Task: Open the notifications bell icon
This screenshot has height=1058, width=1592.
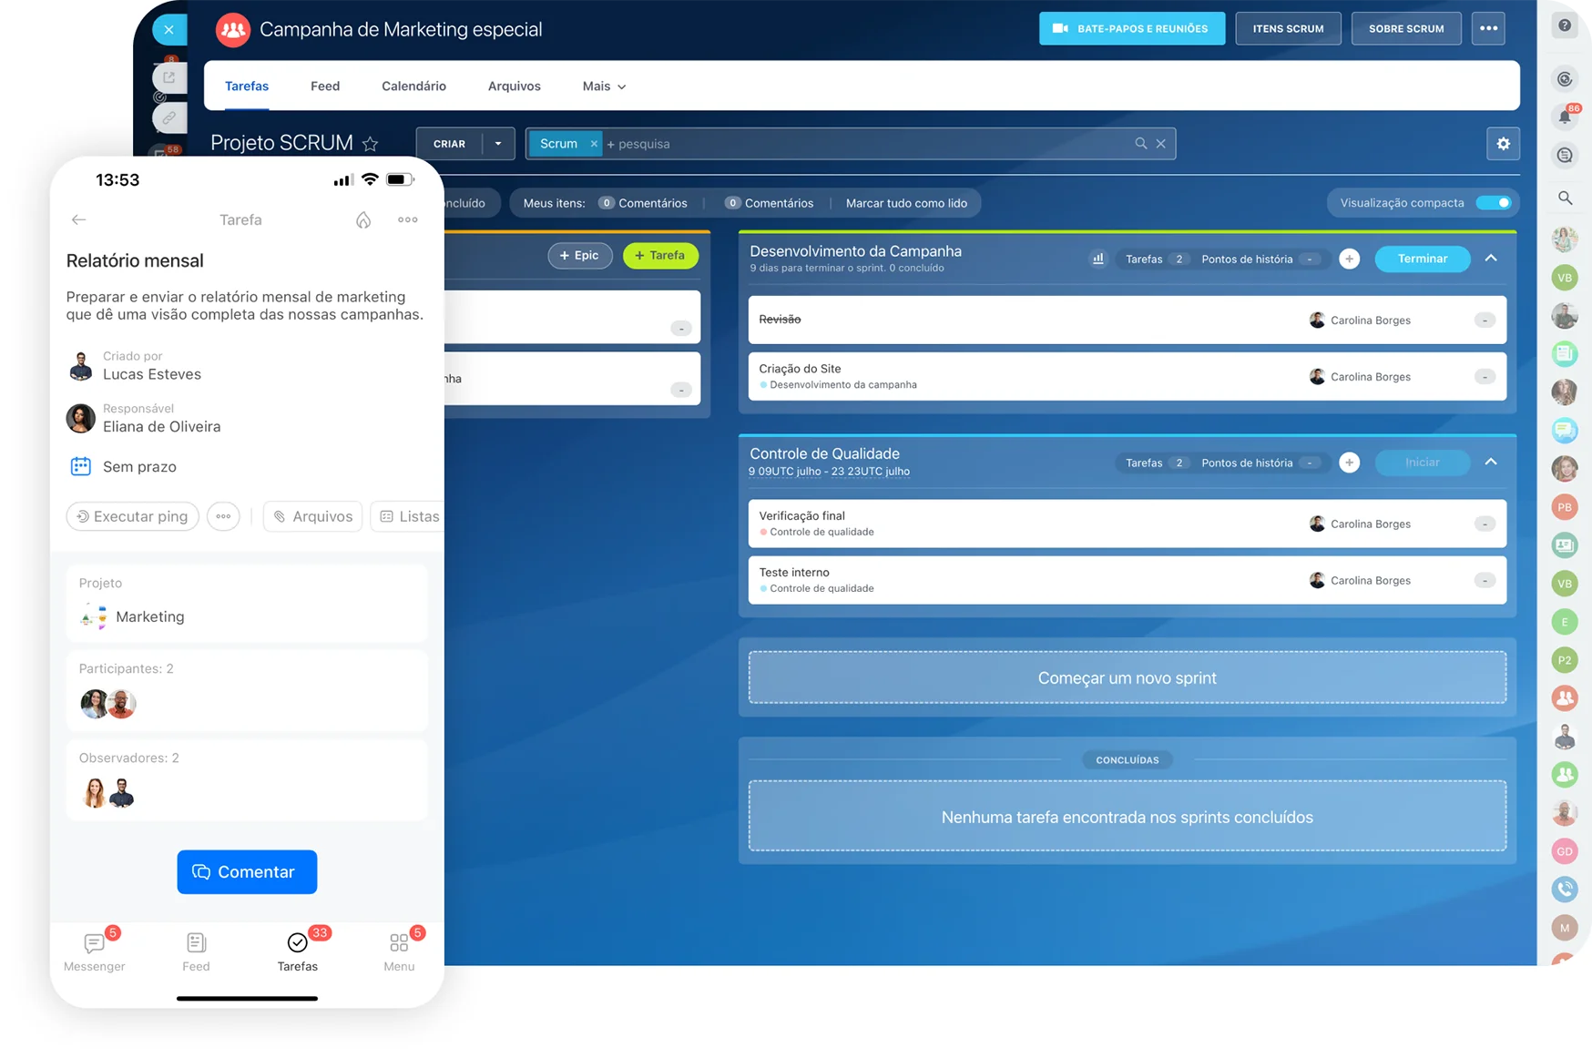Action: (x=1564, y=117)
